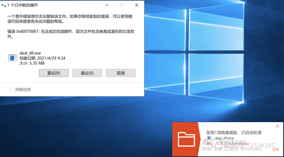Click the Retry 重试(R) button
The height and width of the screenshot is (157, 284).
pyautogui.click(x=54, y=73)
